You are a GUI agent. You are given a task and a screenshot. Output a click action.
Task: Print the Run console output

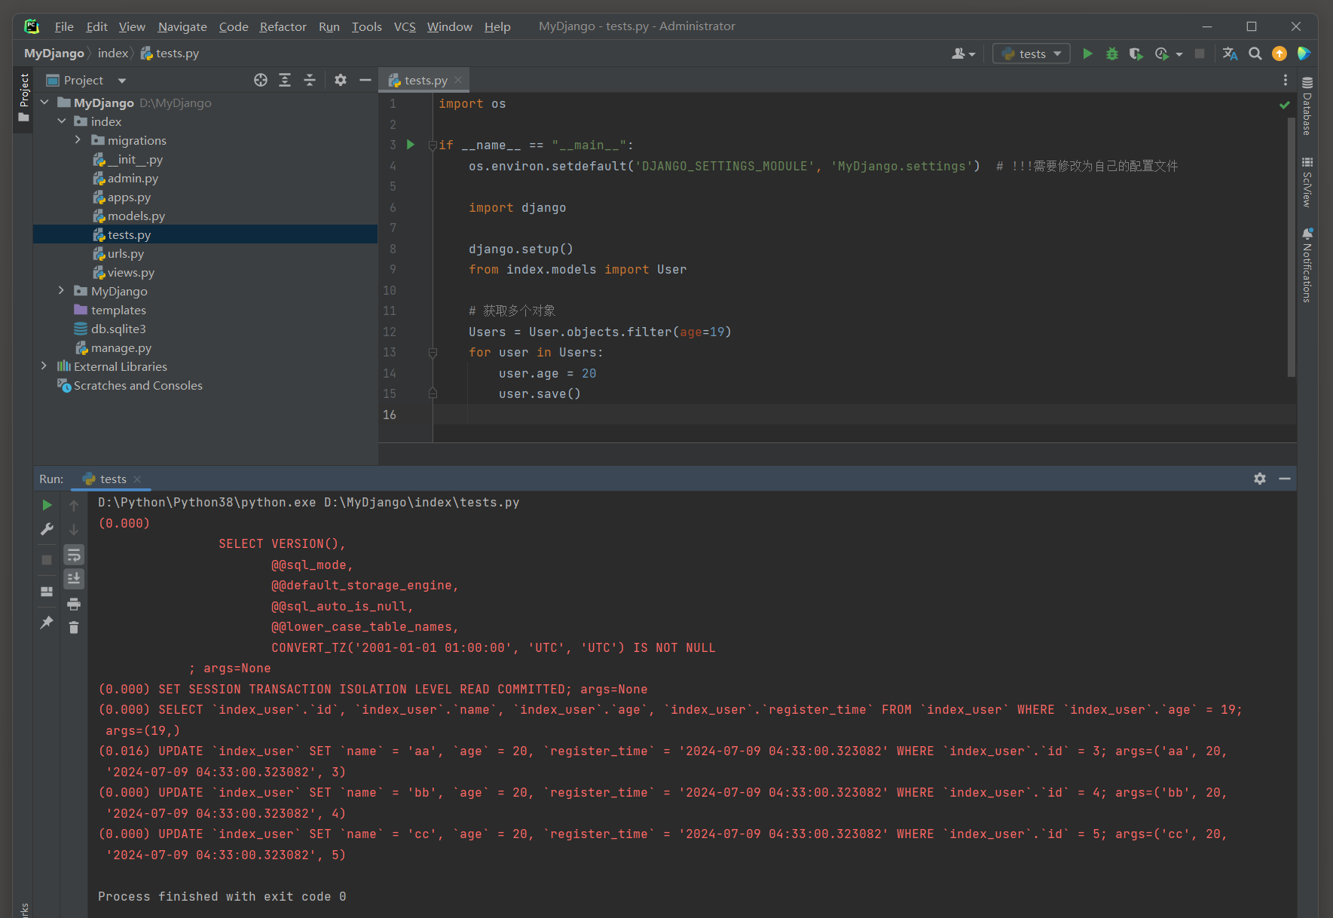tap(74, 604)
